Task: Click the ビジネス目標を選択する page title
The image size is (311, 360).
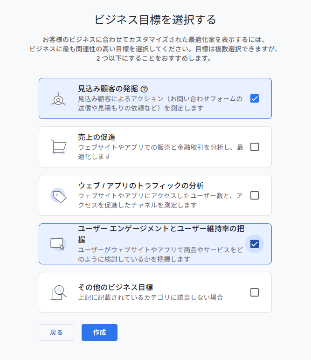Action: tap(155, 20)
